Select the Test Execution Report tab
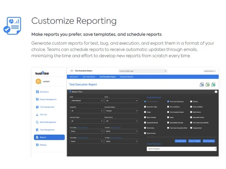Viewport: 226px width, 169px height. point(108,77)
